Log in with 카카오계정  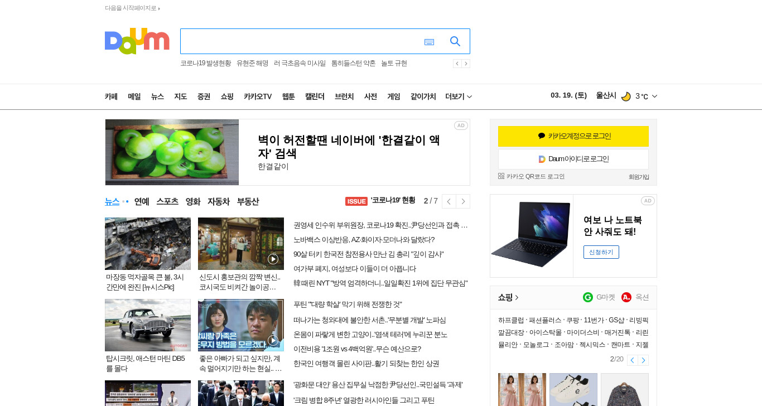coord(573,136)
